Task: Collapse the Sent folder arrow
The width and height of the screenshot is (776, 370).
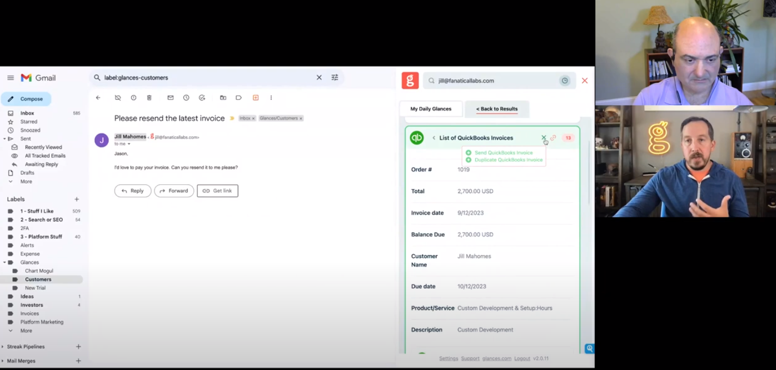Action: pyautogui.click(x=4, y=139)
